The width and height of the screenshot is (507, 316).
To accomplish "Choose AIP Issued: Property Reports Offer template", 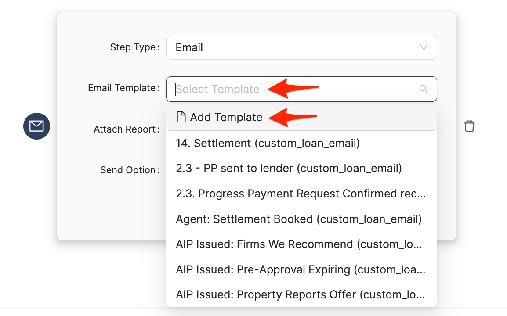I will pos(300,294).
